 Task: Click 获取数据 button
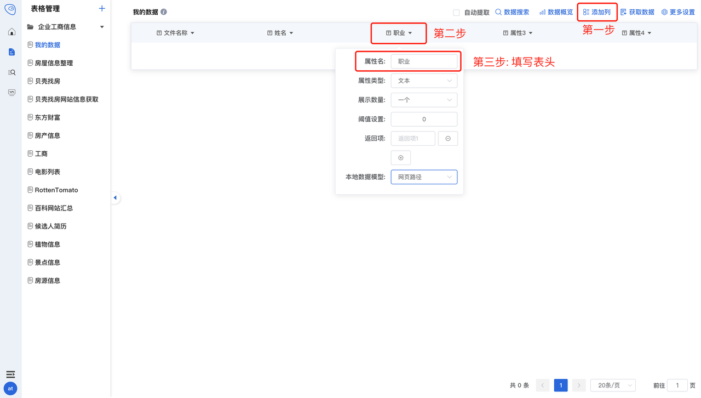pos(637,12)
